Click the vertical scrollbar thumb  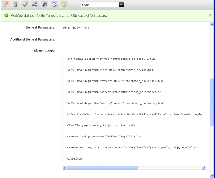point(212,102)
